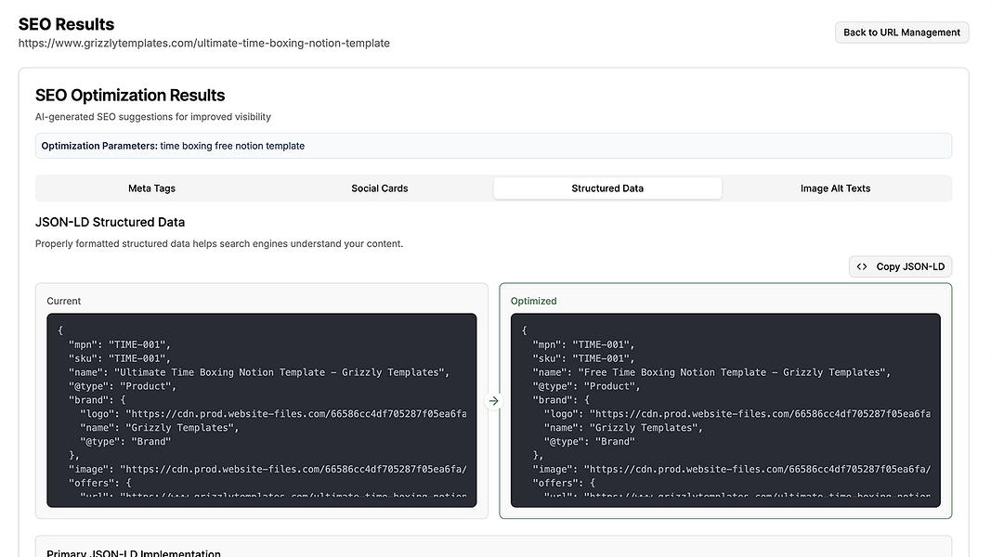Click the "SEO Optimization Results" heading

pyautogui.click(x=130, y=96)
